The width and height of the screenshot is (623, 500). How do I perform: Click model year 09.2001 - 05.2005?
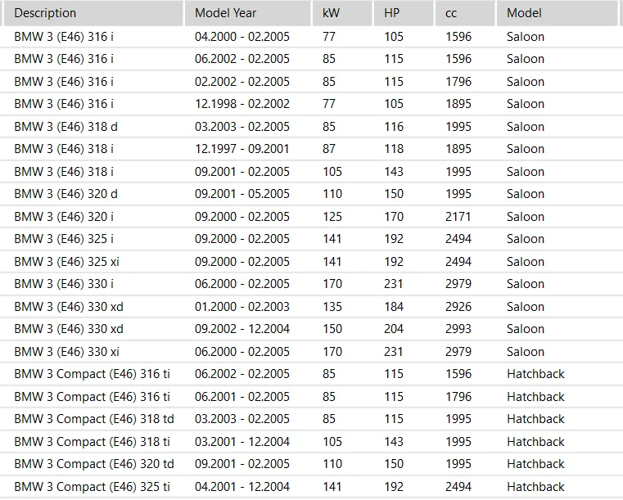pos(242,194)
